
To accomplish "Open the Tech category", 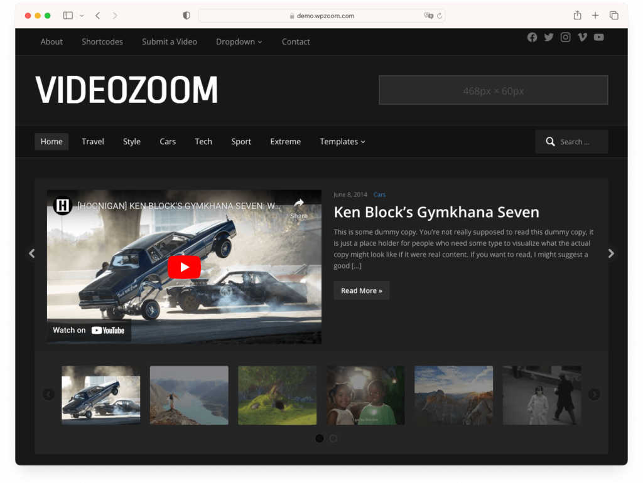I will coord(203,142).
